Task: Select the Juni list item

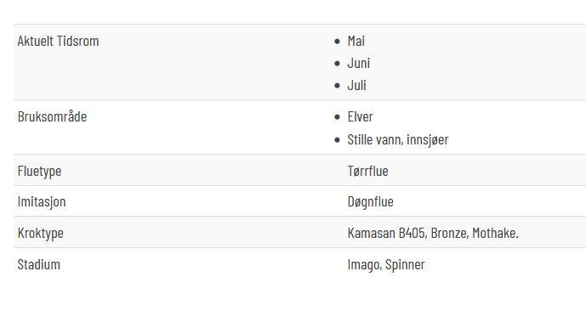Action: [x=358, y=64]
